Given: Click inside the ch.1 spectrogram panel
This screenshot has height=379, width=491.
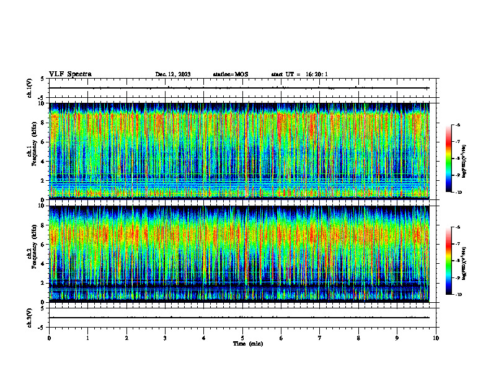Looking at the screenshot, I should (239, 151).
